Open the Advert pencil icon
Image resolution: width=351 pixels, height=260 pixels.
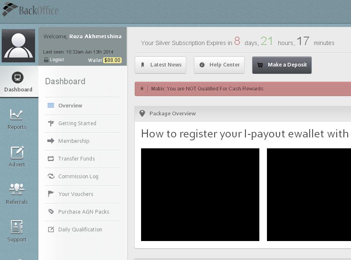pos(17,152)
